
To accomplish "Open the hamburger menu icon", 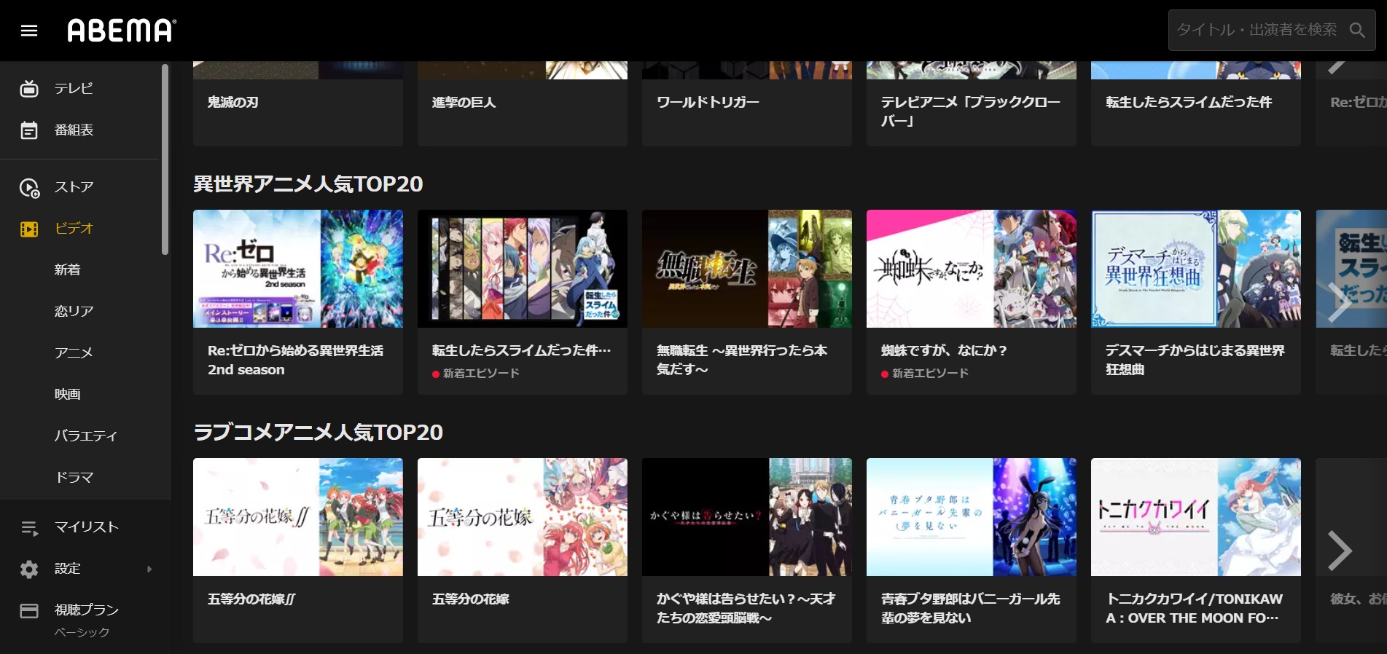I will [29, 31].
